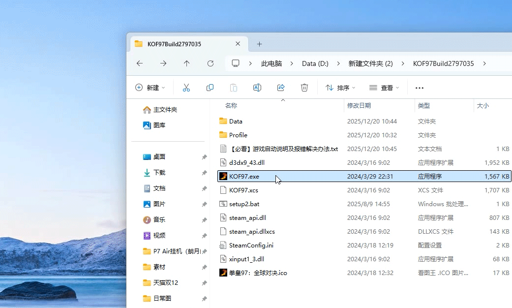Open 图片 pictures in sidebar

(x=154, y=204)
